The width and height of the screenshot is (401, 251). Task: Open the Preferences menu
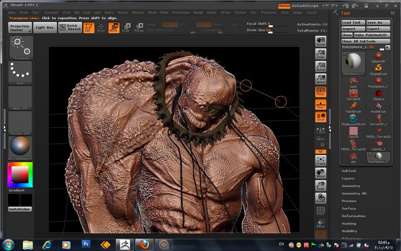point(181,13)
